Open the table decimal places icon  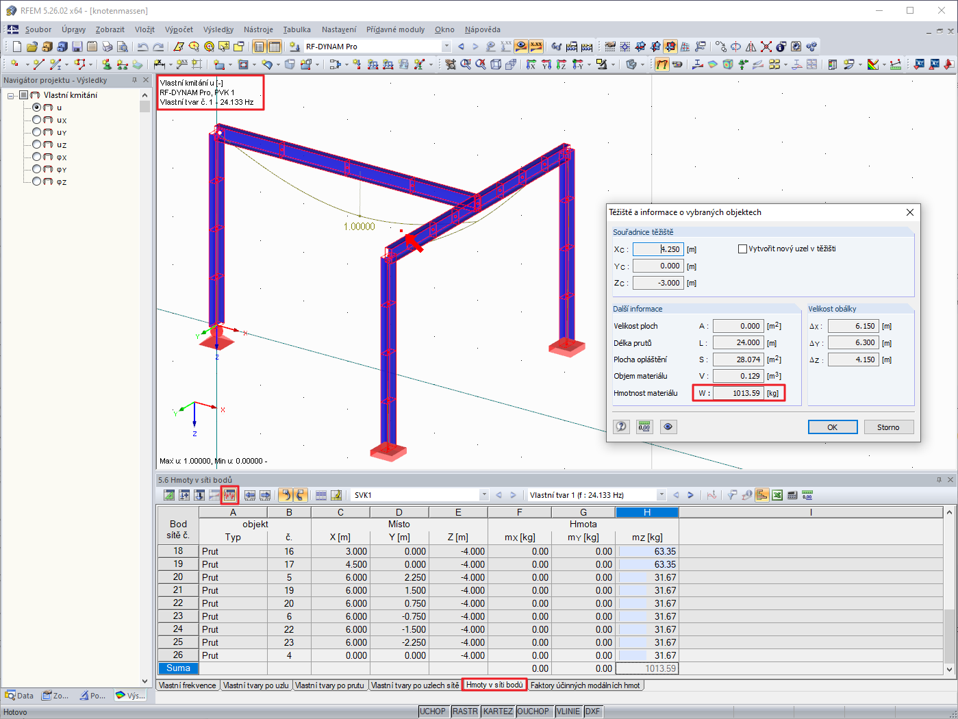(x=807, y=495)
